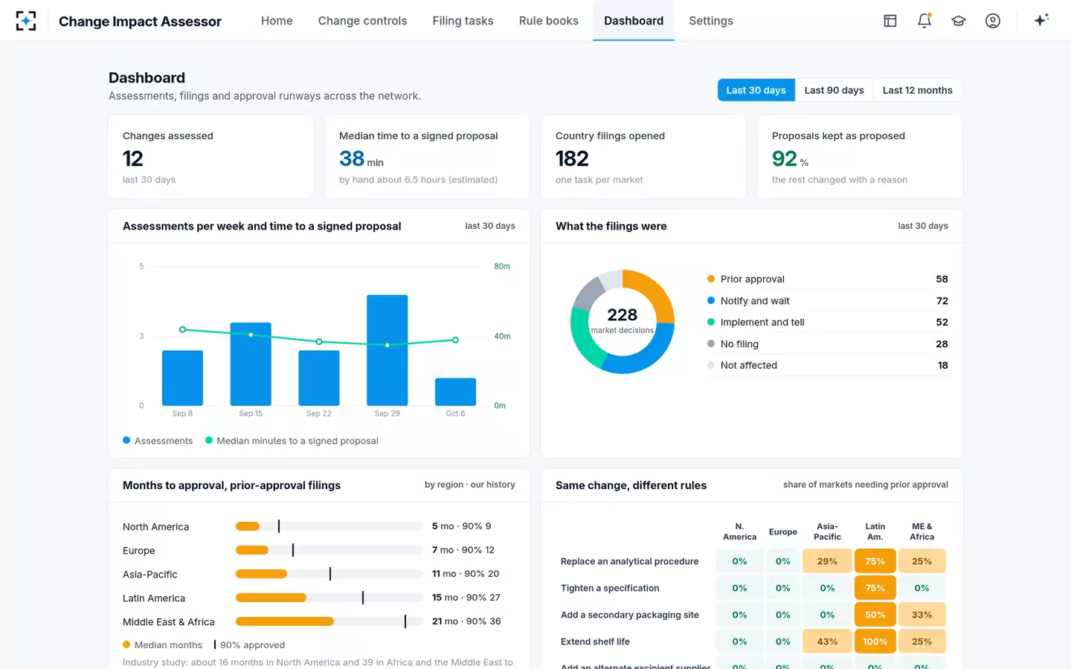Click the No filing legend label
The width and height of the screenshot is (1071, 669).
739,344
